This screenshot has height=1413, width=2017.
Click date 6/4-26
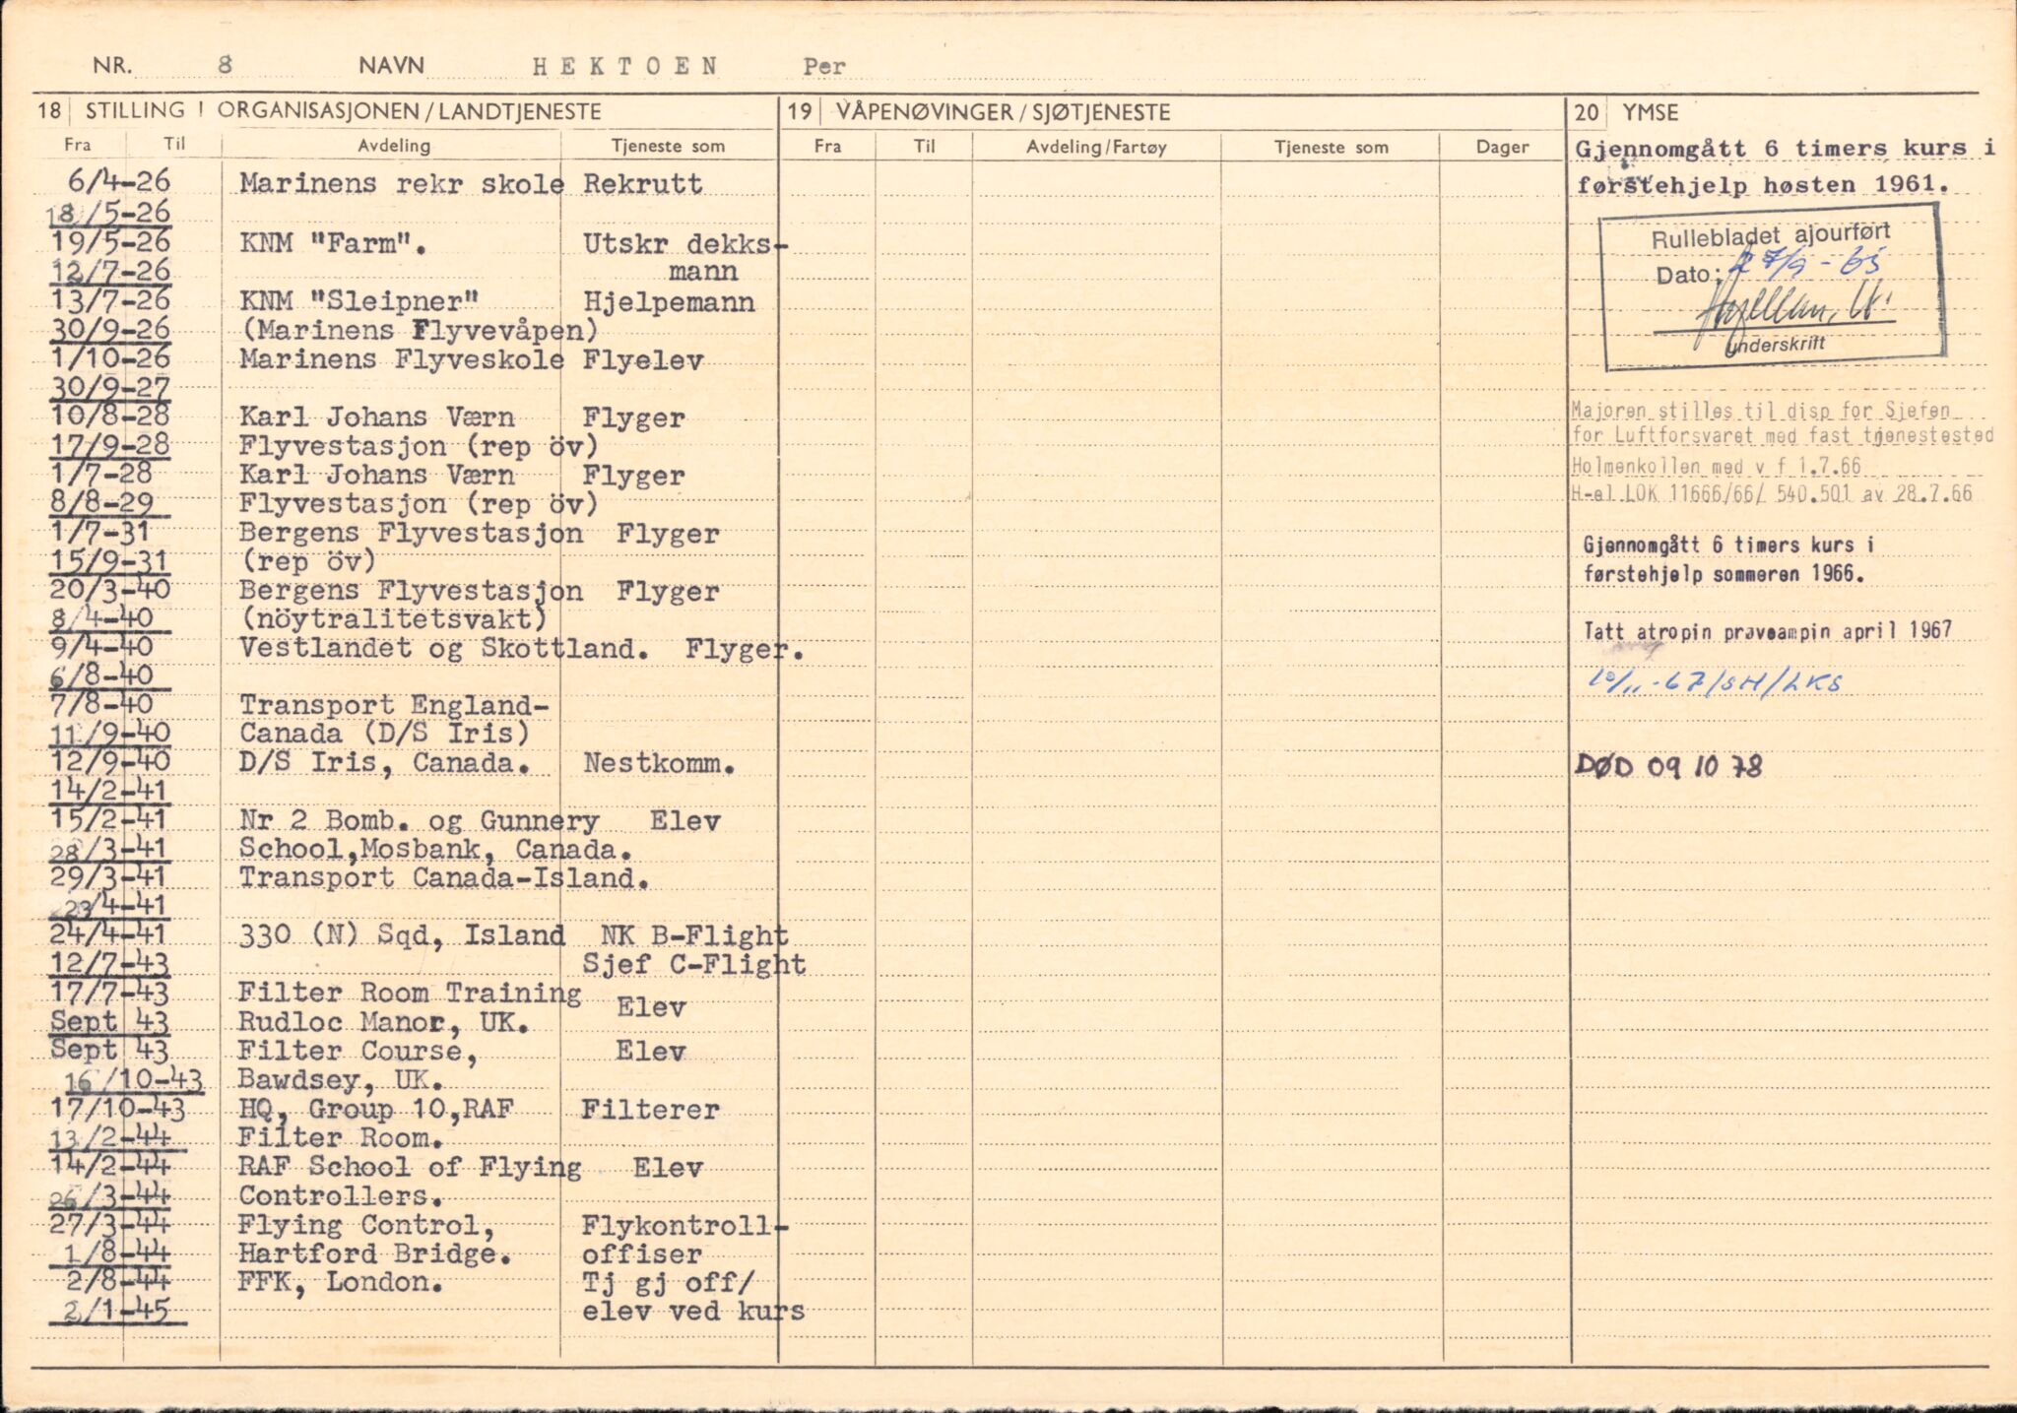coord(118,181)
